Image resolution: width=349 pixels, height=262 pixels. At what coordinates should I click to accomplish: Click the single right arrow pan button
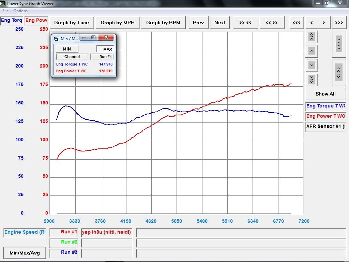[x=324, y=23]
